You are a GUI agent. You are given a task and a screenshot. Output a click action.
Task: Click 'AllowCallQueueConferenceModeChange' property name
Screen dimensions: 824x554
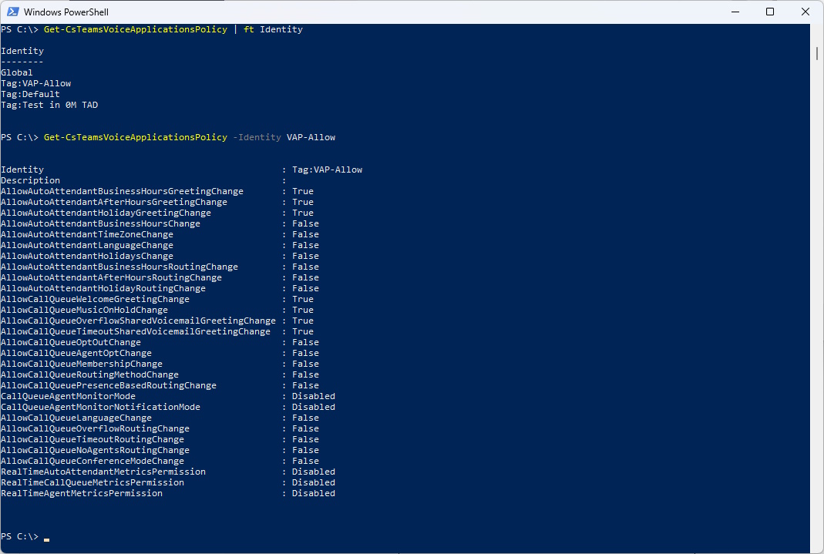coord(92,461)
